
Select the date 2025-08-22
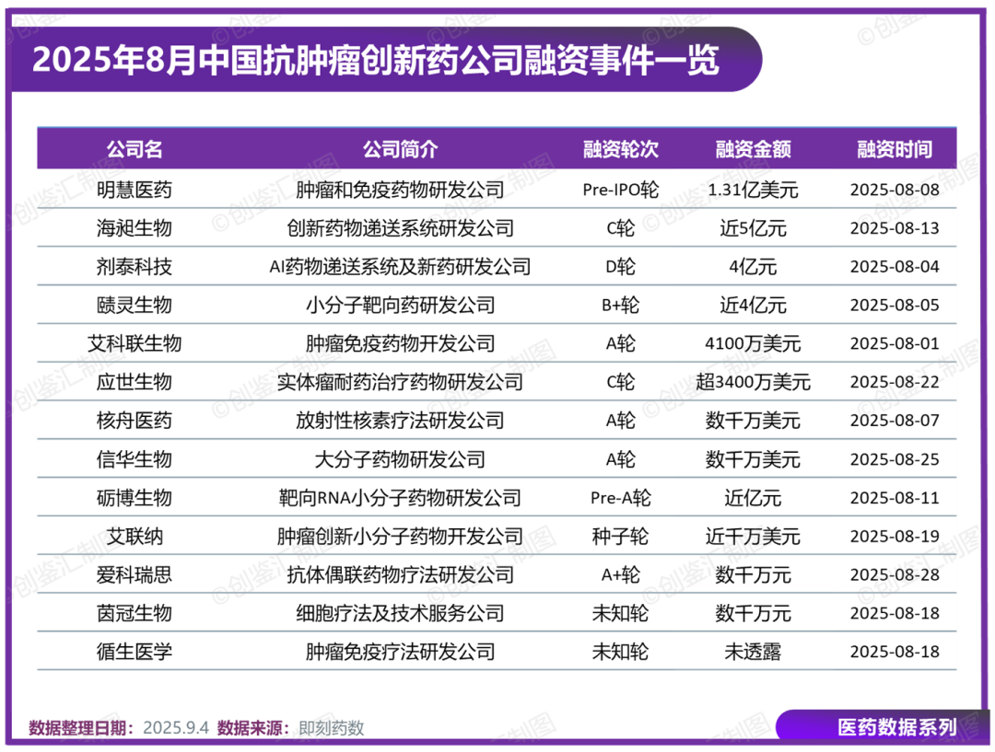(x=894, y=382)
